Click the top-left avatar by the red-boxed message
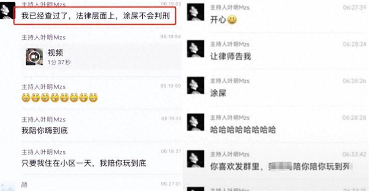Screen dimensions: 369x191 7,11
